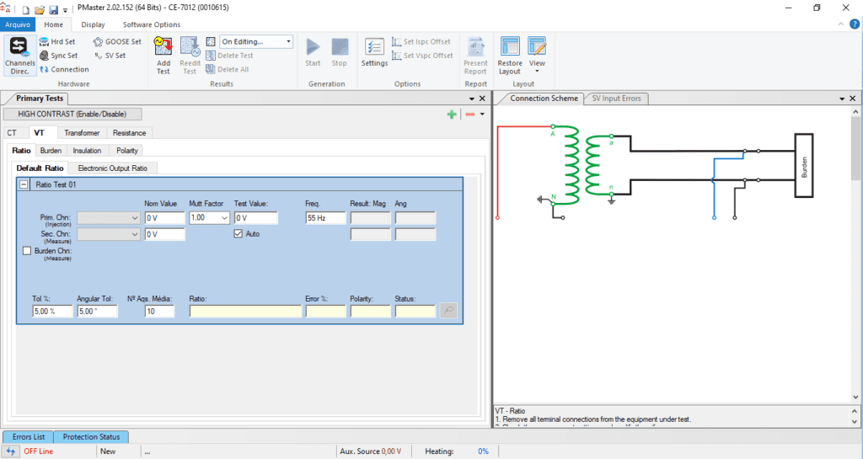Click the GOOSE Set icon
Screen dimensions: 863x459
(117, 41)
